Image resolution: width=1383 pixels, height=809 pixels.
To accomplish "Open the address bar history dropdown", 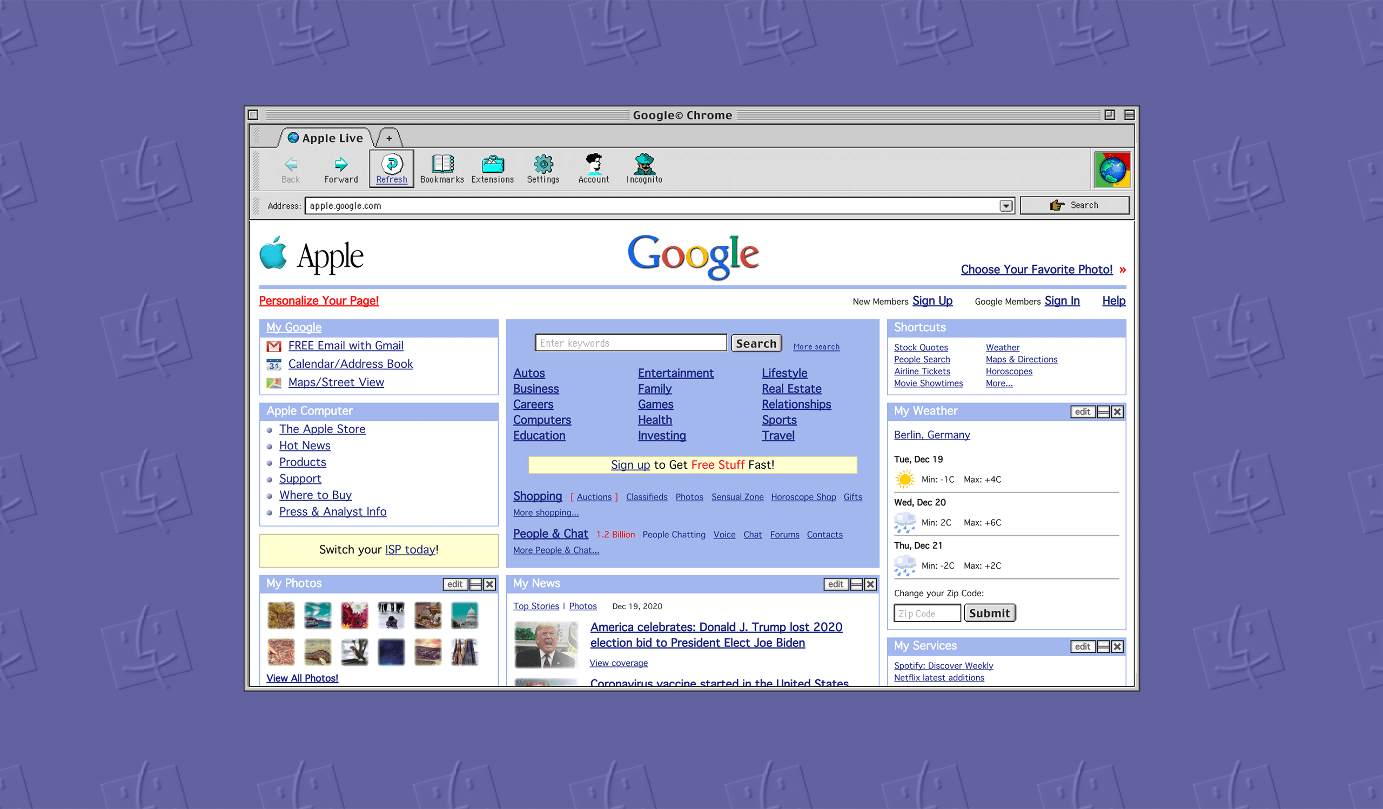I will tap(1005, 206).
